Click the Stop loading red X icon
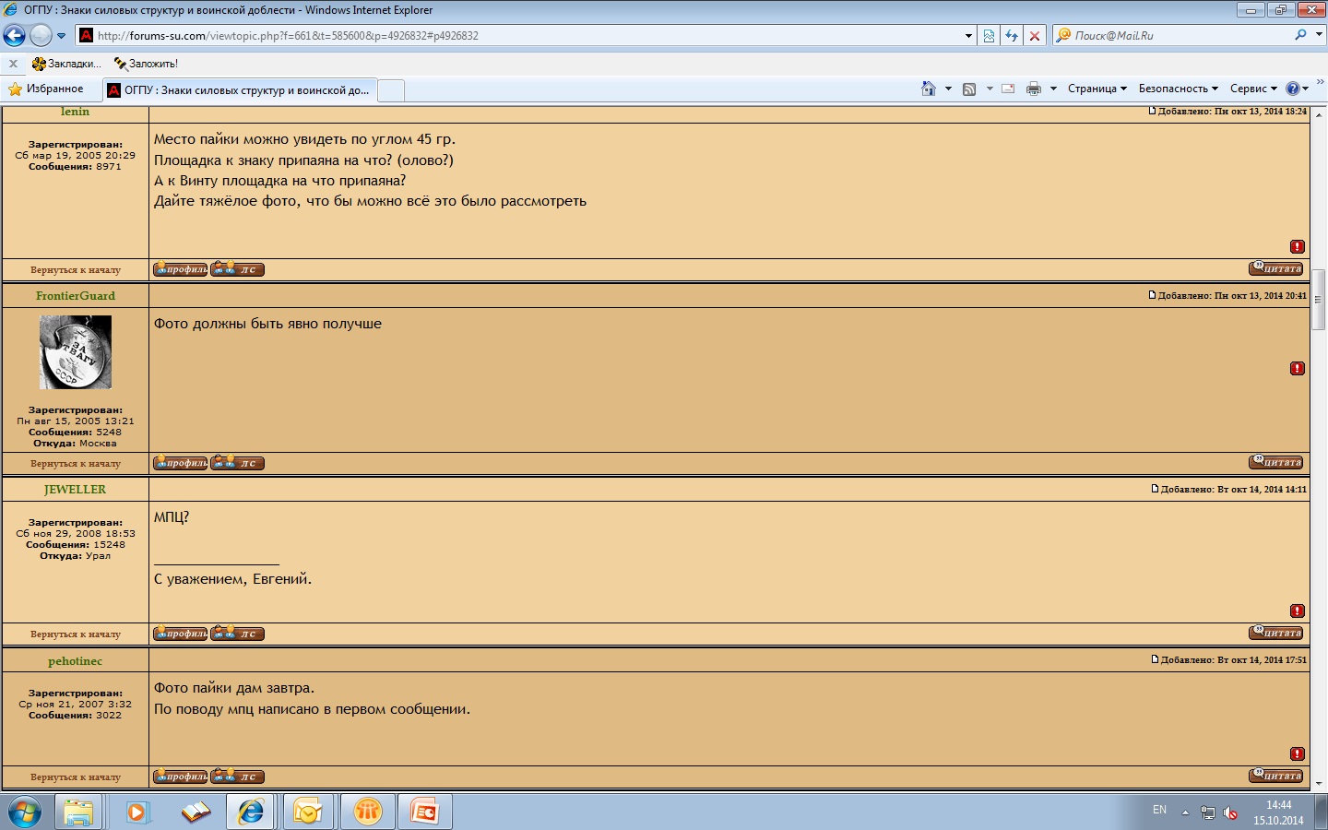1328x830 pixels. tap(1035, 36)
